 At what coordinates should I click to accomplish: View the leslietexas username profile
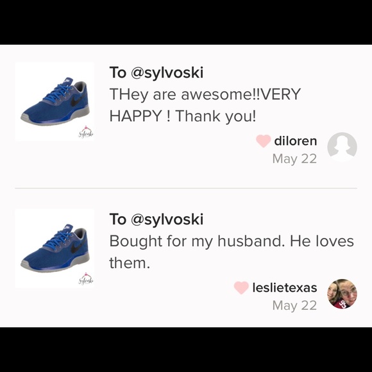(285, 287)
